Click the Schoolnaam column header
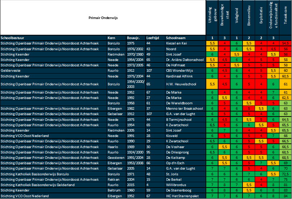Screen dimensions: 292x199 click(x=175, y=38)
